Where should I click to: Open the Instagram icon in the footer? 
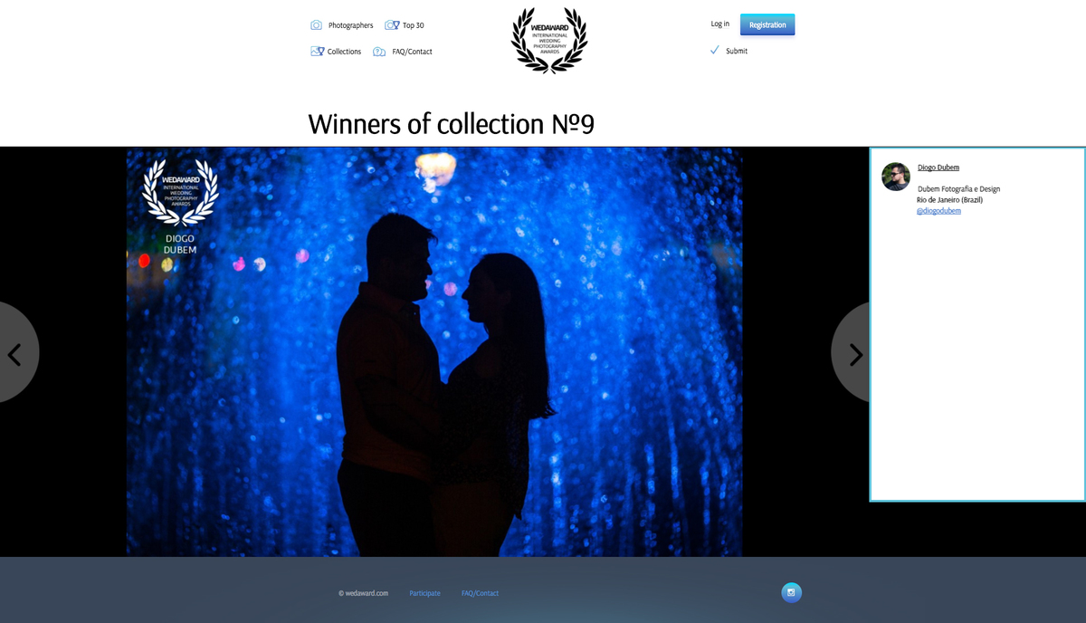pos(791,593)
